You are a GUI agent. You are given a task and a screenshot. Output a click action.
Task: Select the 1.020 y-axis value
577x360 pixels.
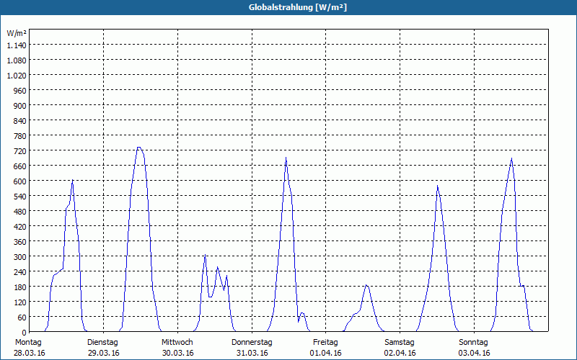tap(17, 76)
